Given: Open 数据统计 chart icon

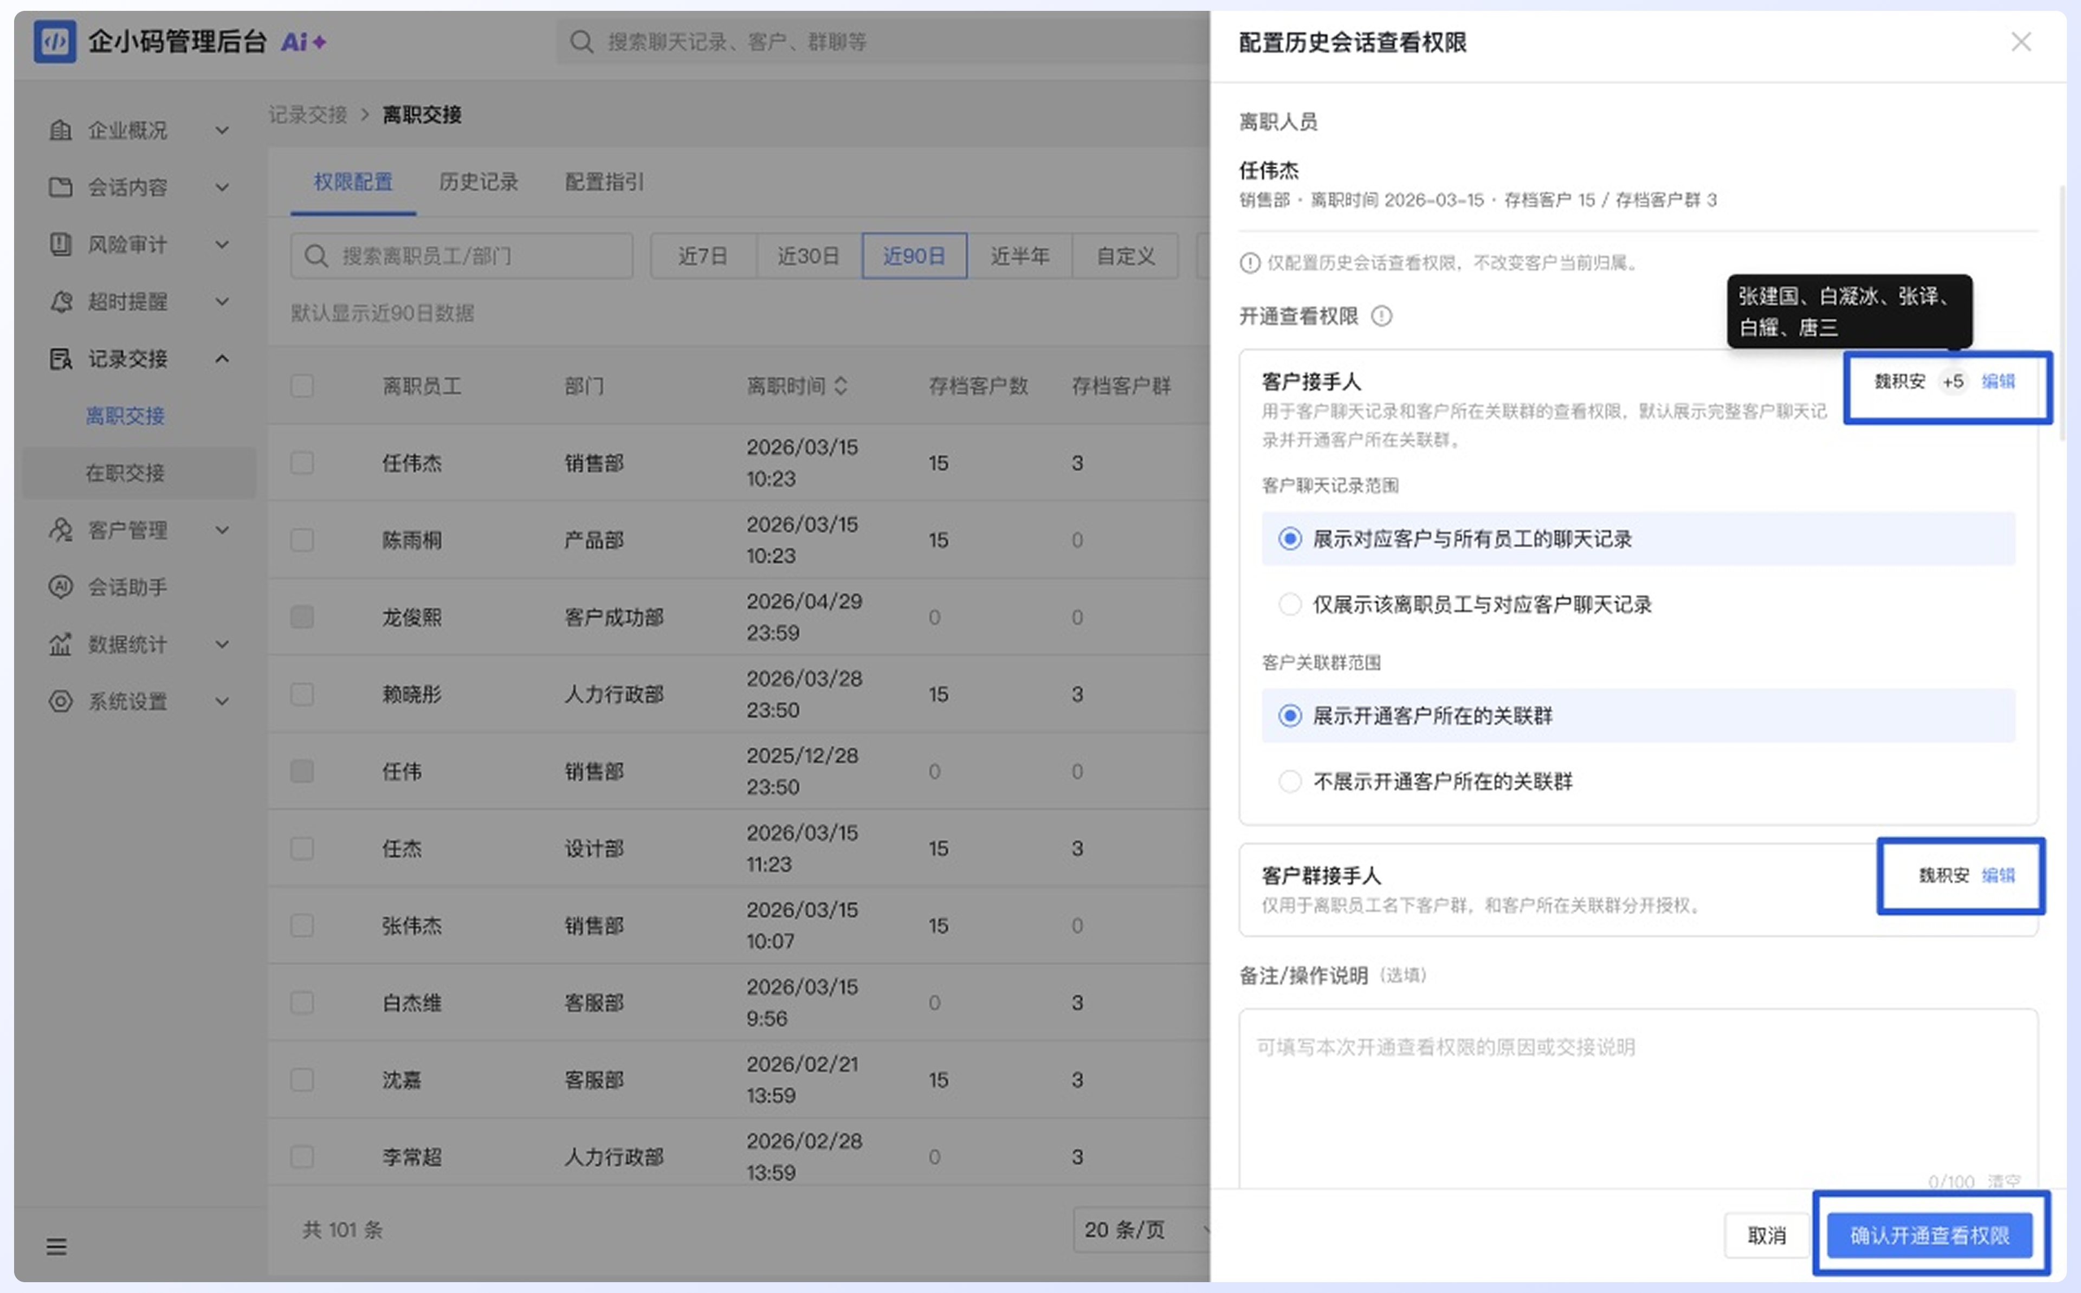Looking at the screenshot, I should pos(60,644).
